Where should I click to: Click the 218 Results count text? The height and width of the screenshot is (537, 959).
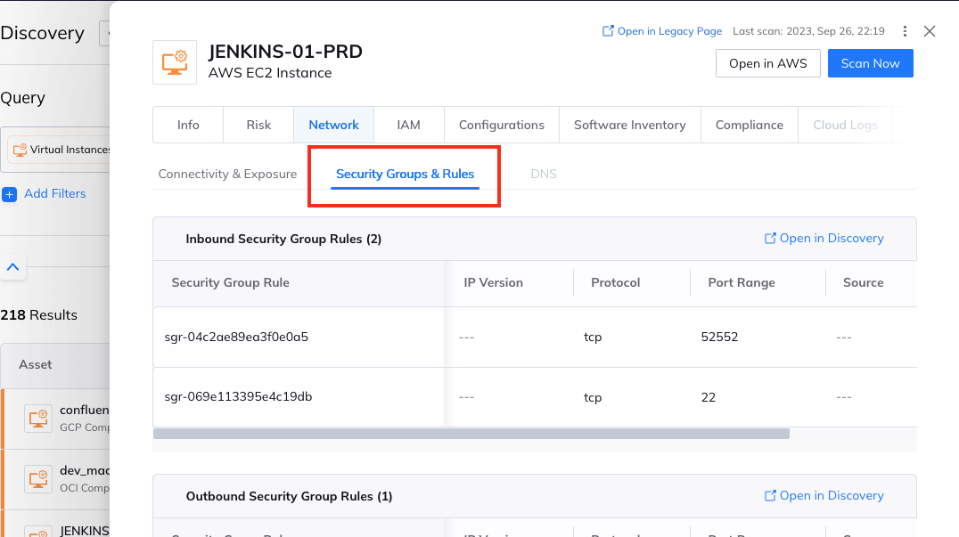coord(38,315)
